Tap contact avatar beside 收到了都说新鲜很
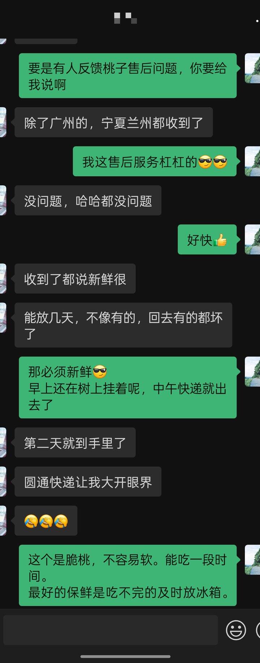 coord(3,279)
